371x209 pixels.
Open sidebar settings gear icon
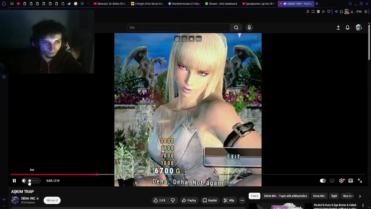pyautogui.click(x=4, y=77)
